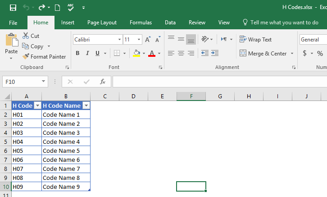Toggle Bold formatting
The height and width of the screenshot is (197, 327).
[x=77, y=53]
